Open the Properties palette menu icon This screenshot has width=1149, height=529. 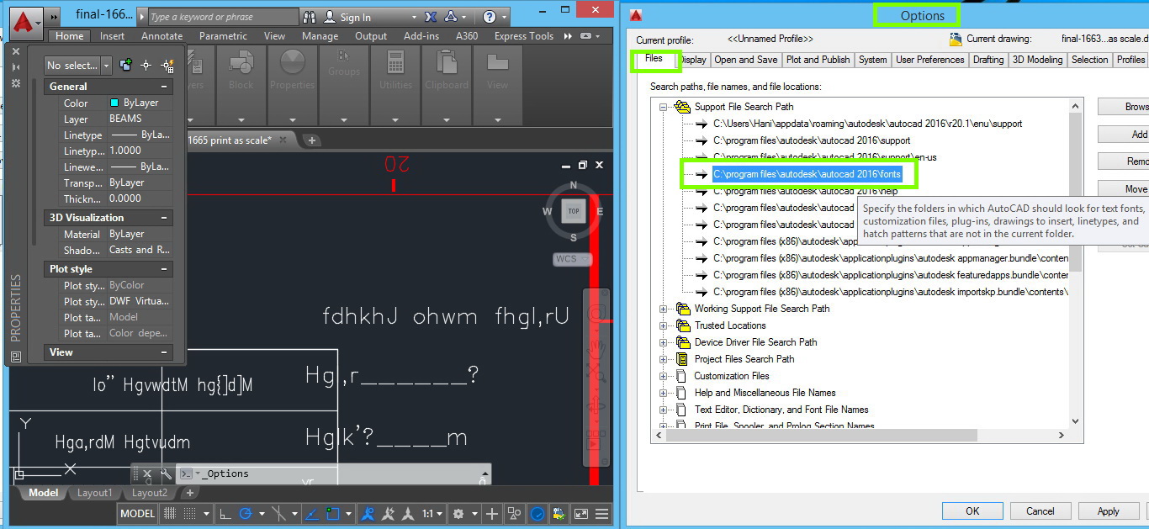click(x=16, y=83)
